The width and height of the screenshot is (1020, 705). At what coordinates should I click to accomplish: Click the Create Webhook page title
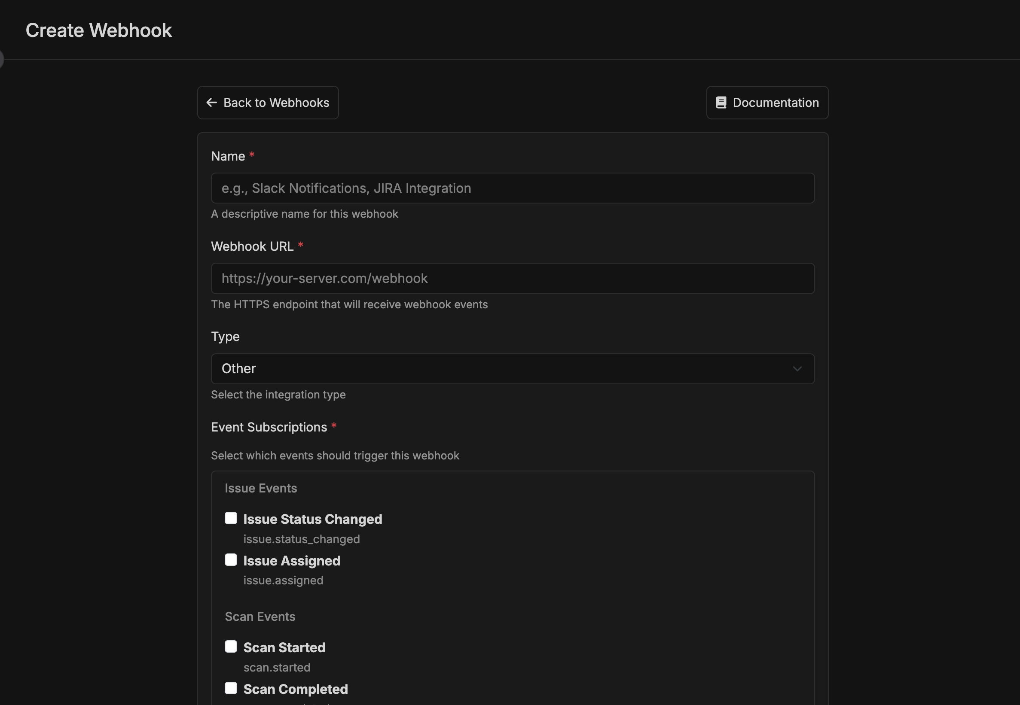pos(99,30)
